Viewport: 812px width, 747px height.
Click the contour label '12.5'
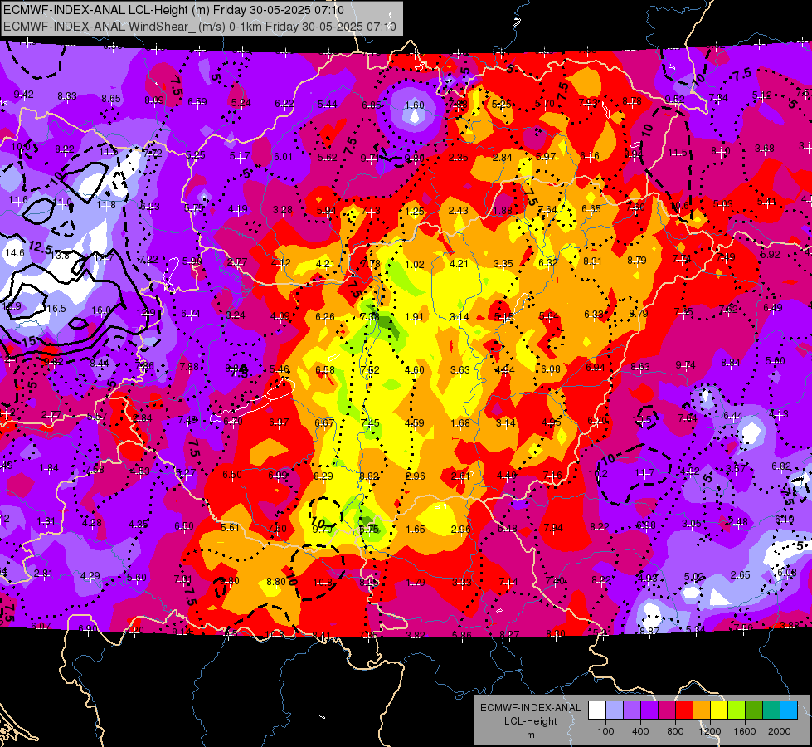point(41,247)
